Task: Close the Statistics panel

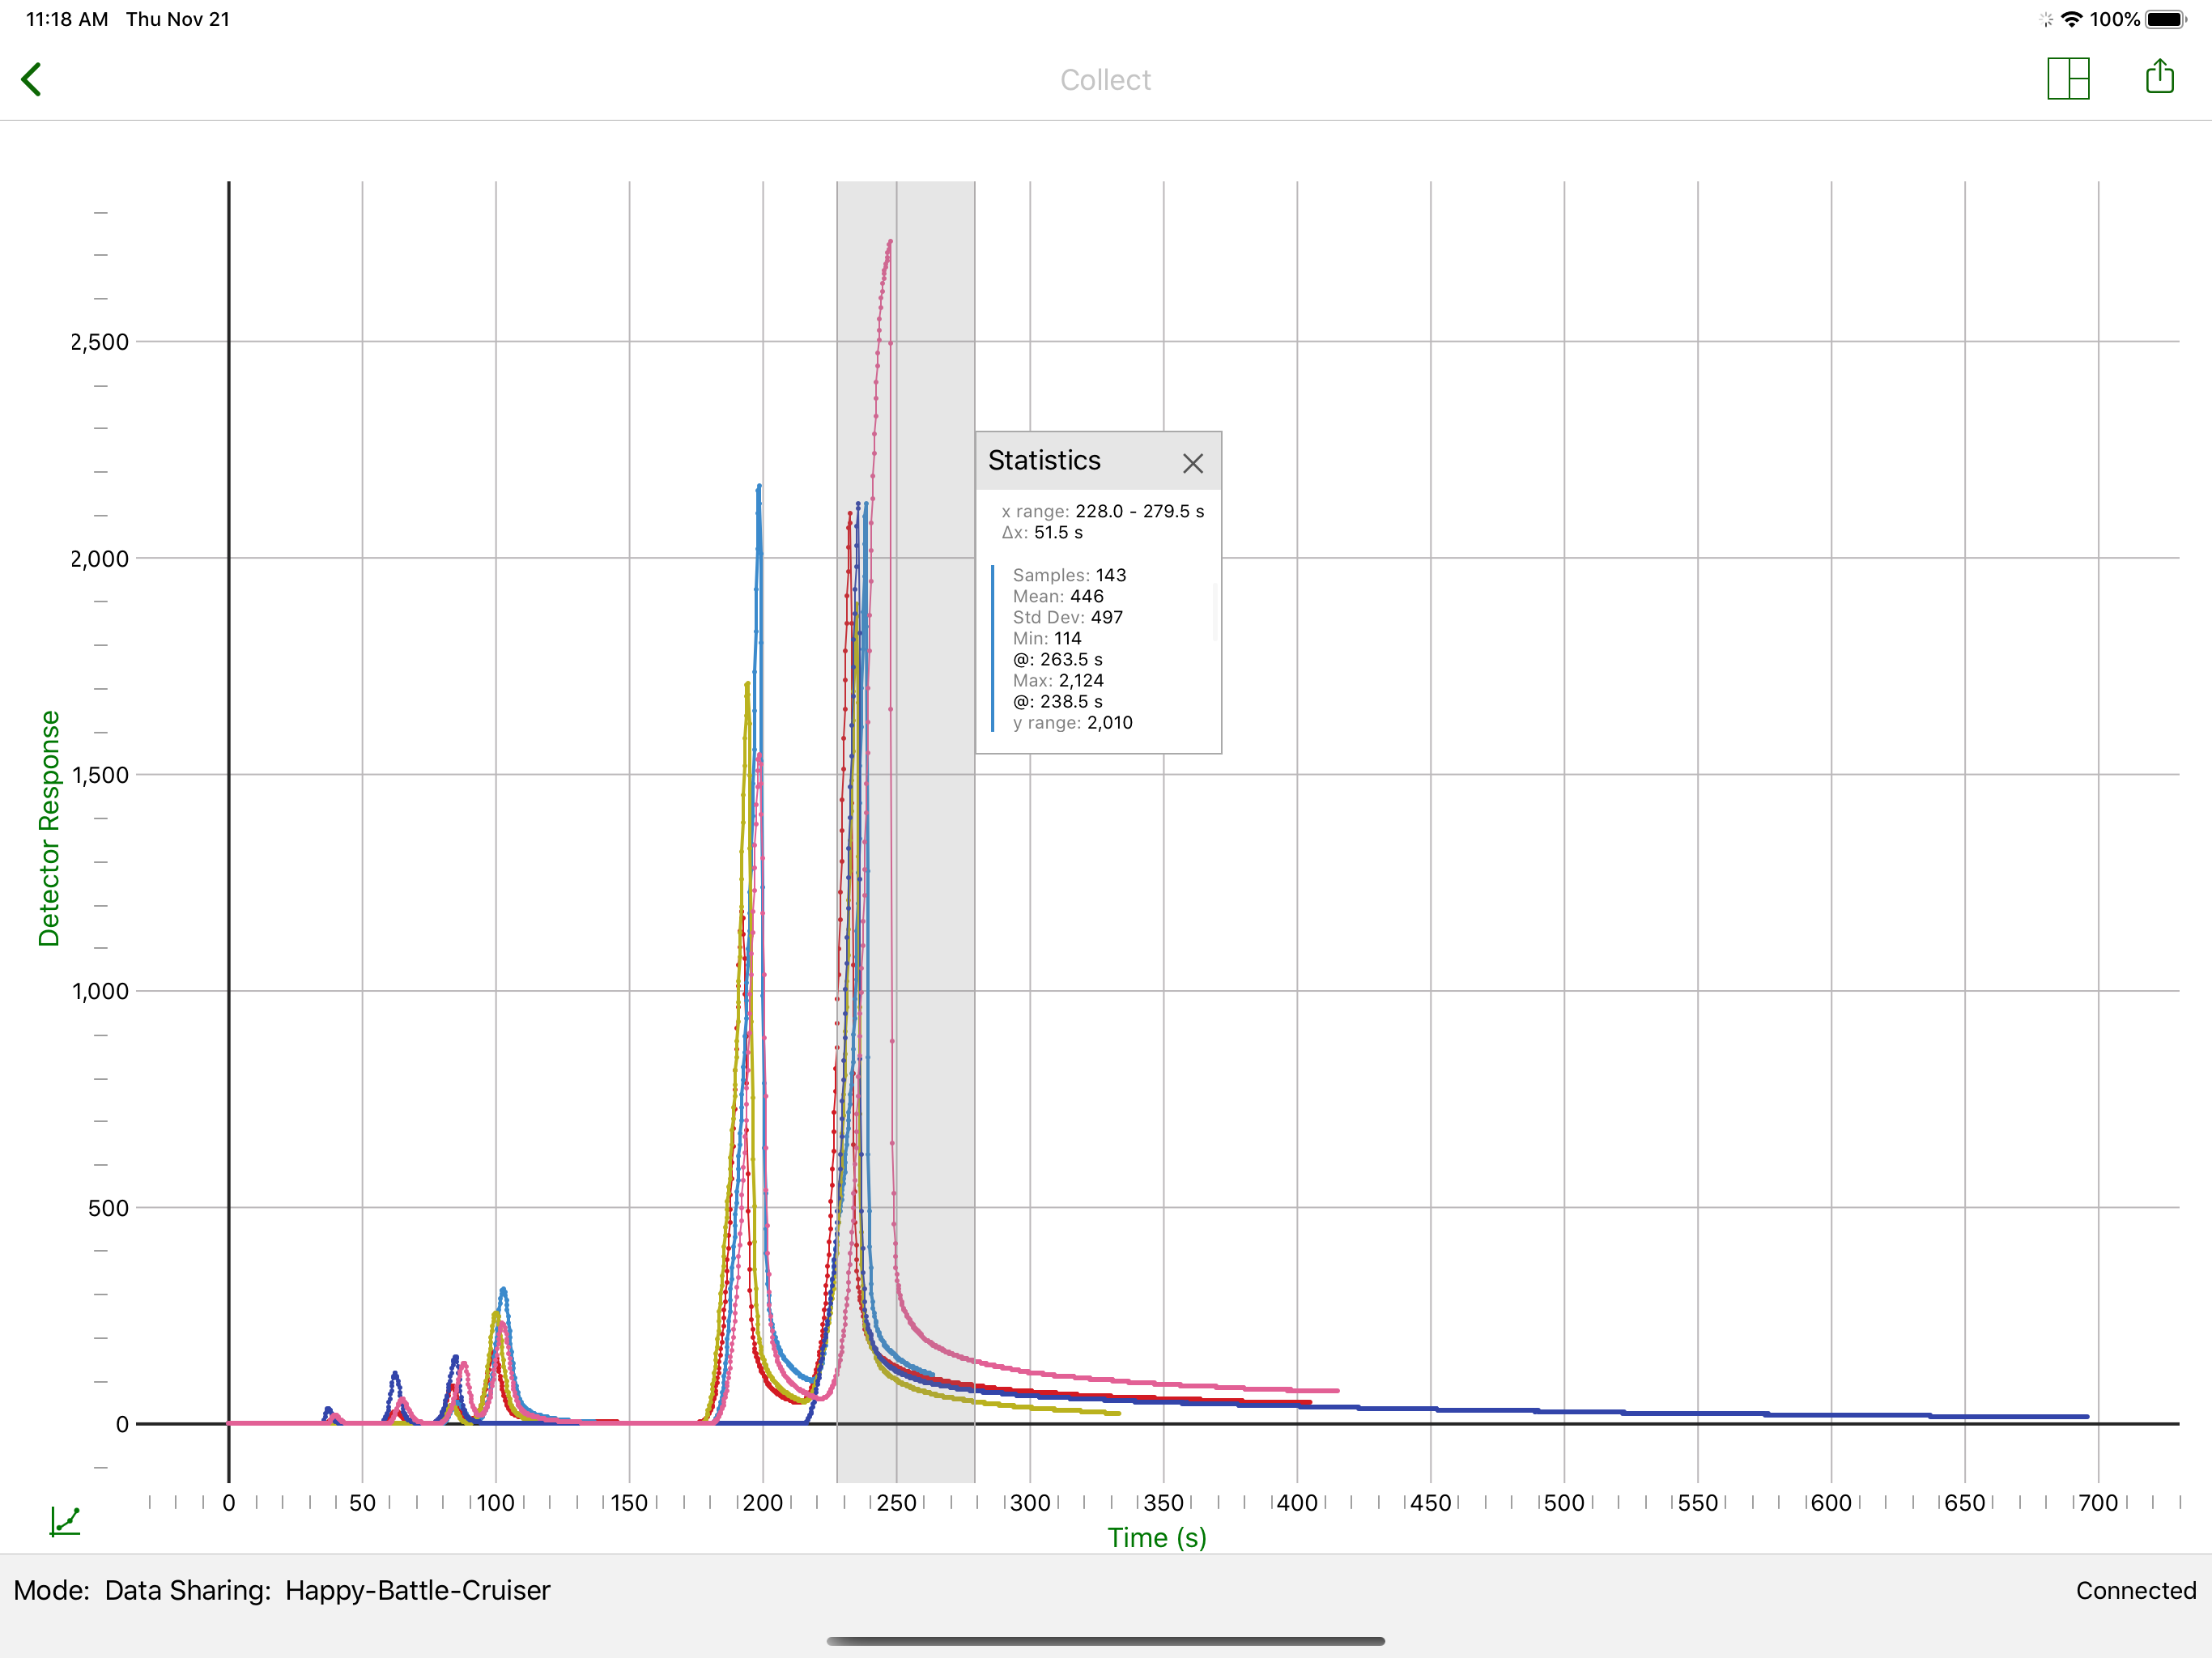Action: pos(1192,463)
